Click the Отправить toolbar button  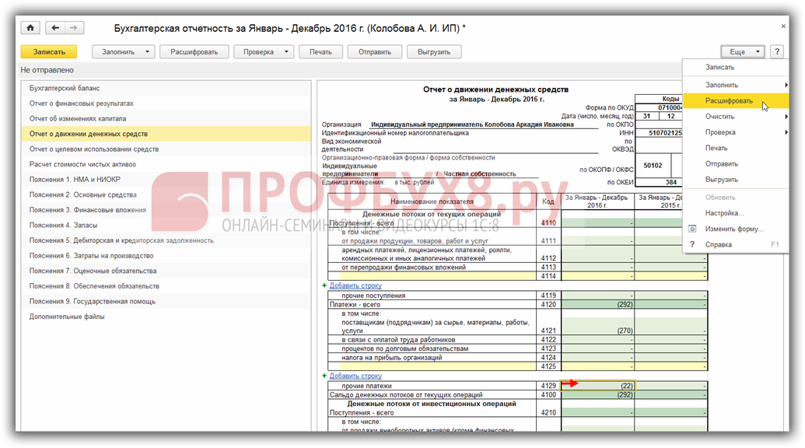(x=375, y=52)
